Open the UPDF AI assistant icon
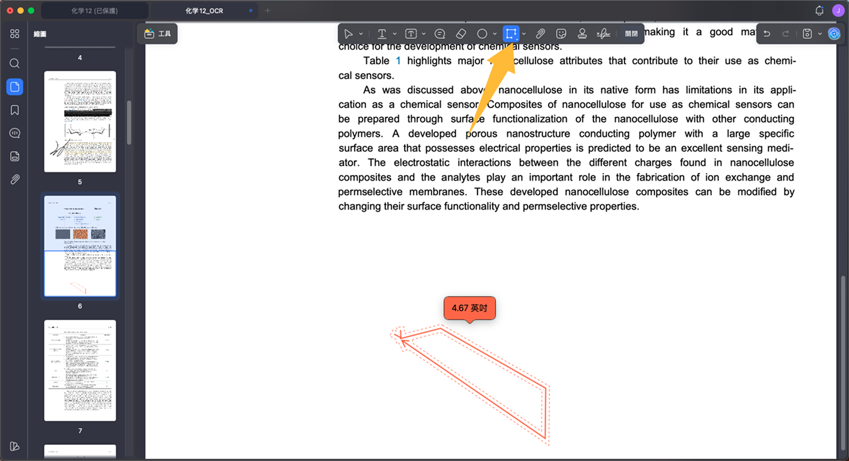 [834, 34]
